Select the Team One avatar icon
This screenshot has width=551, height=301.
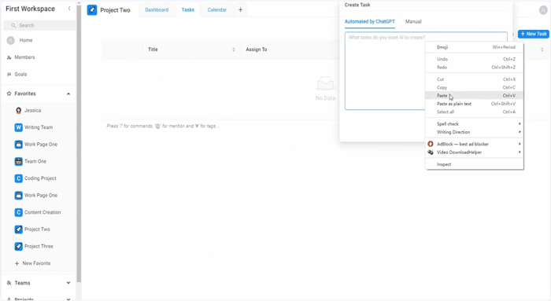pyautogui.click(x=19, y=161)
